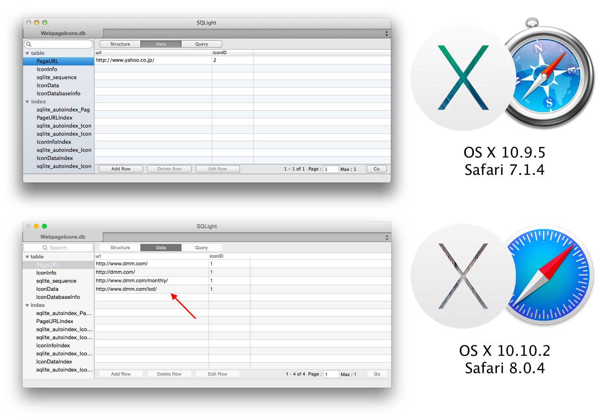Click iconID value in the '/lod/' row
This screenshot has width=605, height=420.
point(229,289)
